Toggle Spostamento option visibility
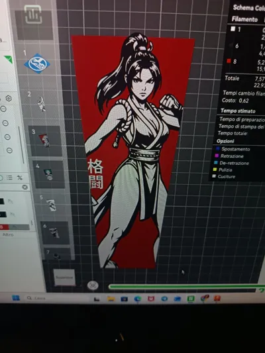 [233, 149]
